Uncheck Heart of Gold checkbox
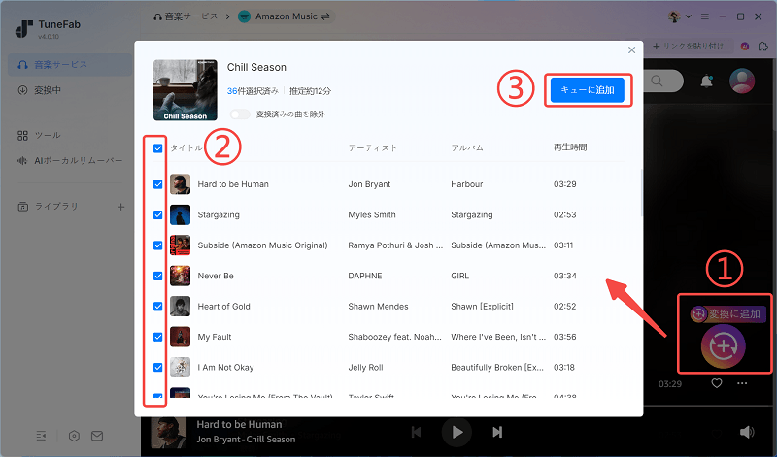 click(158, 307)
